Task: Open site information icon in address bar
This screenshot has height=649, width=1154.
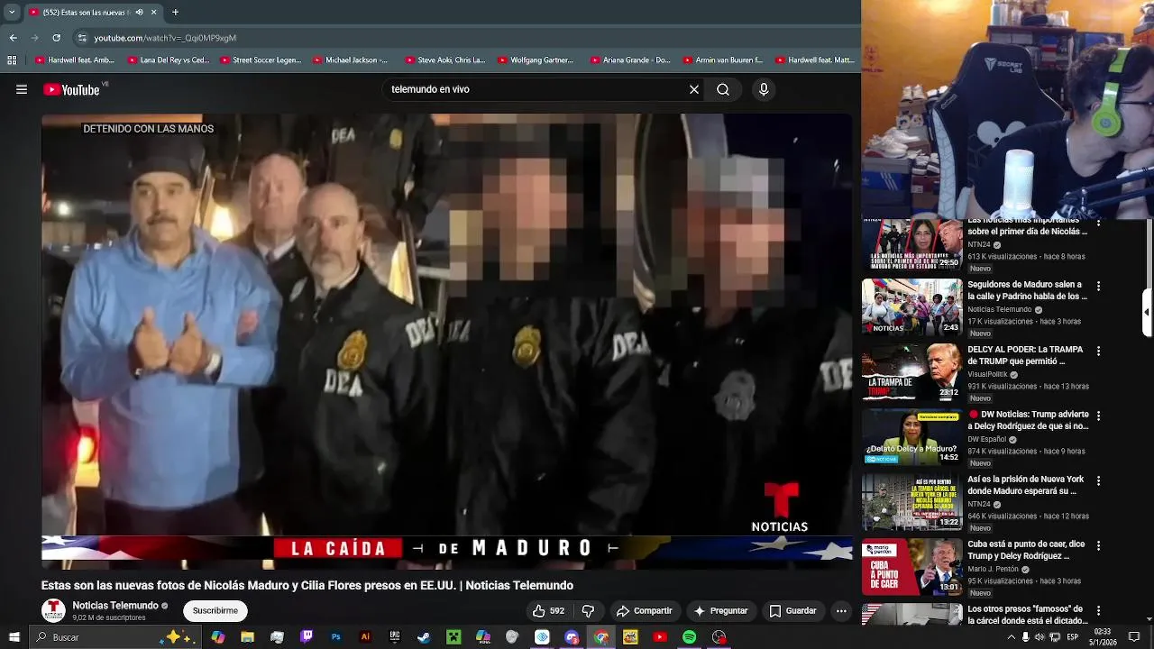Action: click(x=82, y=38)
